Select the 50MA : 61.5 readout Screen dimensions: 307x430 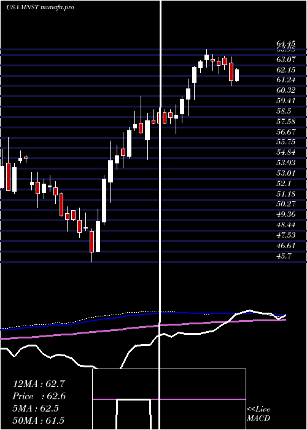click(39, 420)
